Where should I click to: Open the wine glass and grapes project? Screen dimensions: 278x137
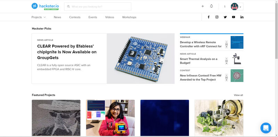(x=219, y=118)
